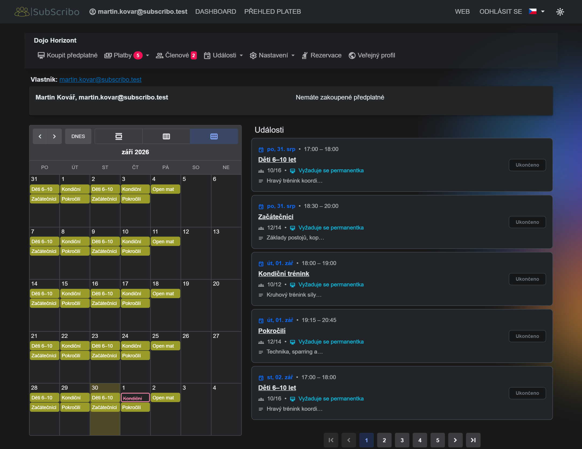
Task: Open DASHBOARD in top navigation
Action: pyautogui.click(x=216, y=12)
